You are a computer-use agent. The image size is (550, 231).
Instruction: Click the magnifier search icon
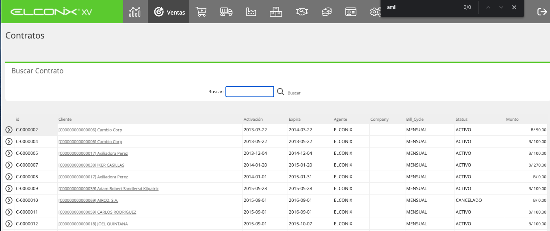point(281,92)
